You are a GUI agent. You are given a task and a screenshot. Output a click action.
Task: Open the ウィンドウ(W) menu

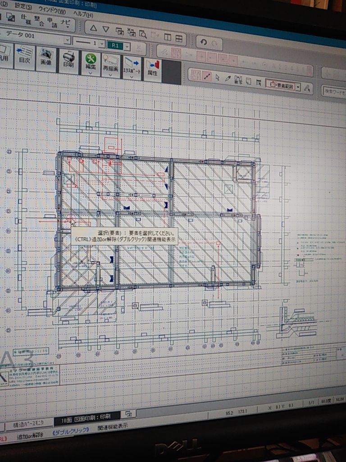pyautogui.click(x=51, y=10)
